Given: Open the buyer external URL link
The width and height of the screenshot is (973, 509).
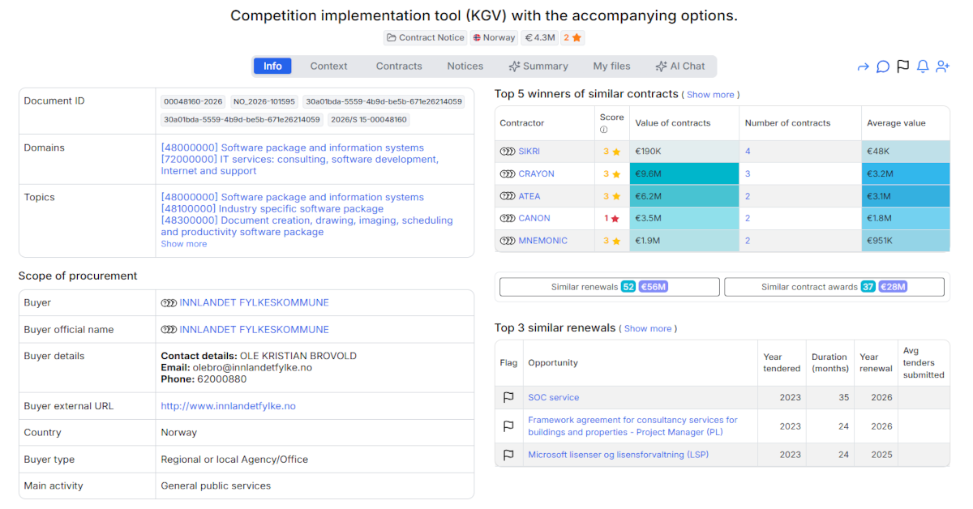Looking at the screenshot, I should click(x=228, y=406).
